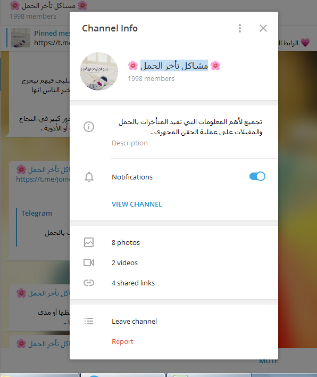Click the info circle icon beside description
Viewport: 317px width, 377px height.
pyautogui.click(x=89, y=127)
